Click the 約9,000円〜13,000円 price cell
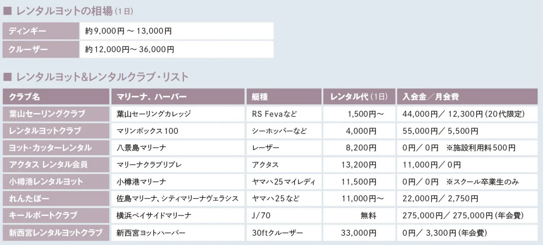This screenshot has height=245, width=543. coord(177,31)
